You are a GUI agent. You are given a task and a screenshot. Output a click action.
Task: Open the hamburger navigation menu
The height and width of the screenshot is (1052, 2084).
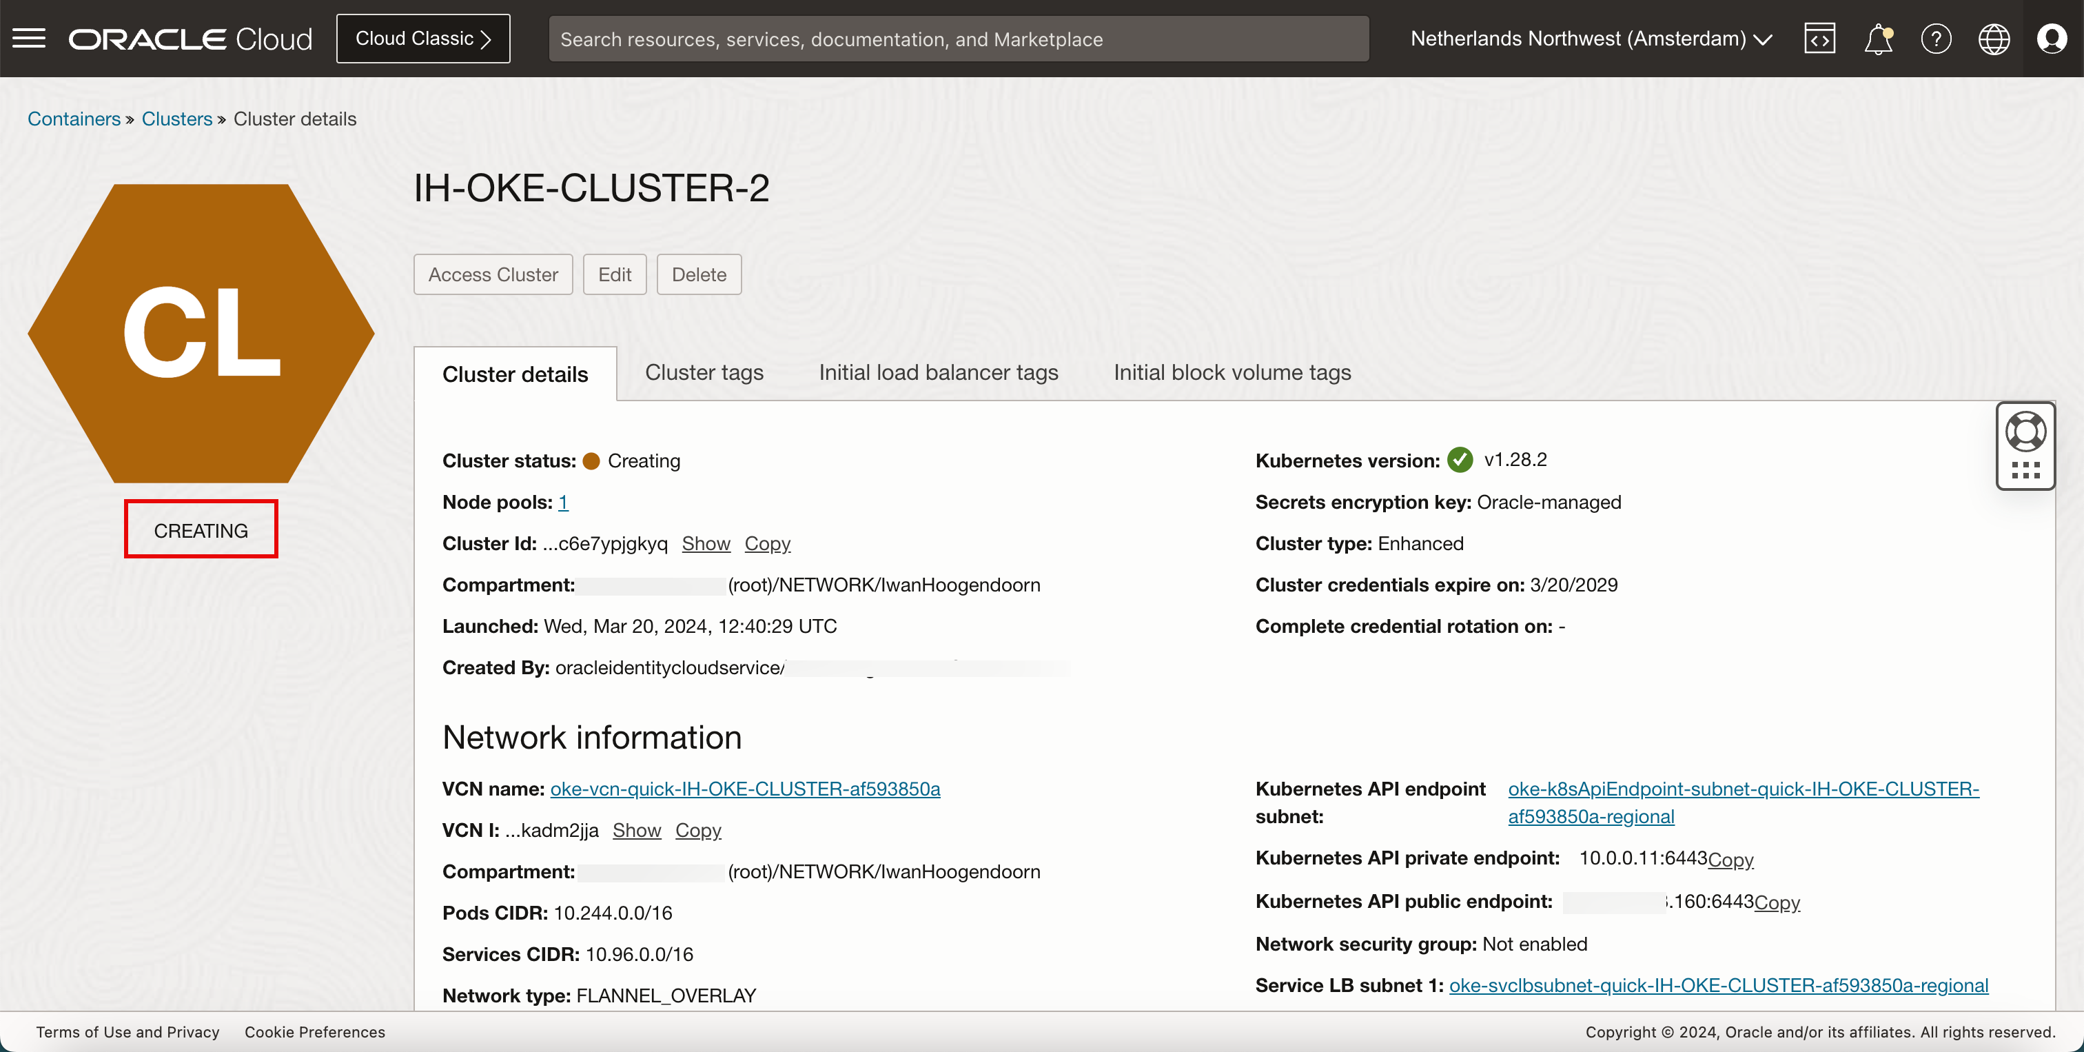[x=29, y=38]
